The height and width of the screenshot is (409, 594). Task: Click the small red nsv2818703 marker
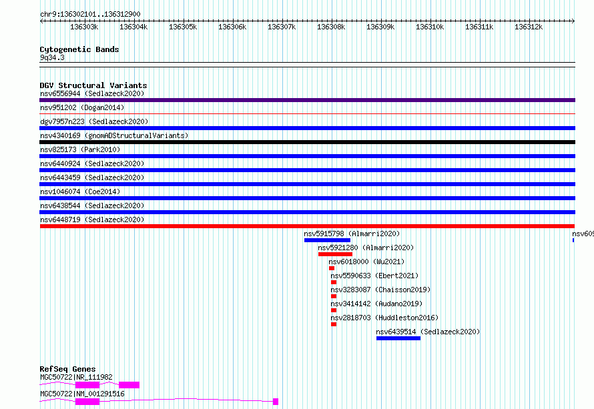[x=334, y=324]
